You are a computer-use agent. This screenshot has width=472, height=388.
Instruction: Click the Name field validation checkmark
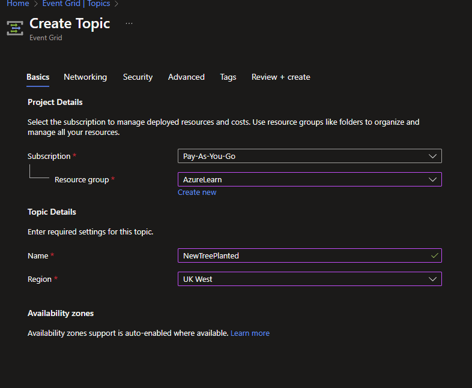pyautogui.click(x=435, y=255)
